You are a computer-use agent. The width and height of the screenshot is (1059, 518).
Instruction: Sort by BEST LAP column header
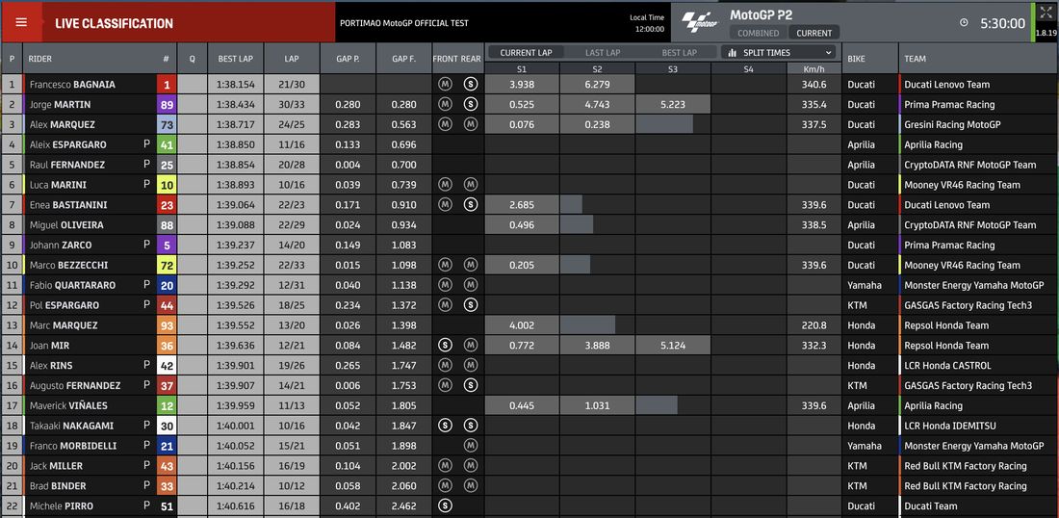coord(235,59)
